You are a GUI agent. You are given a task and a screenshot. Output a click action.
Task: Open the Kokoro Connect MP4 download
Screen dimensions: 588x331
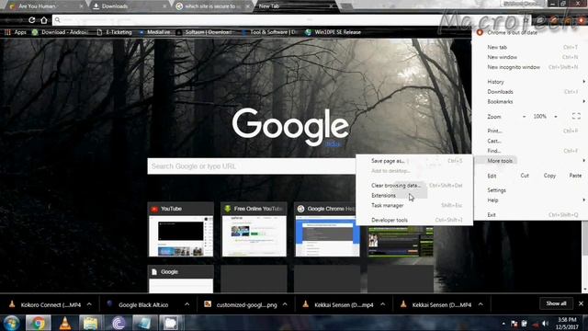tap(45, 304)
